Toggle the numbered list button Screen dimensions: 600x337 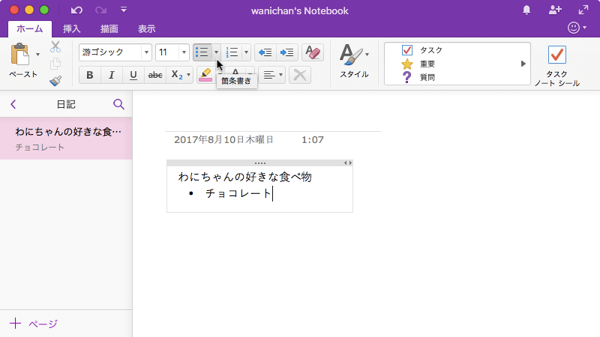232,52
